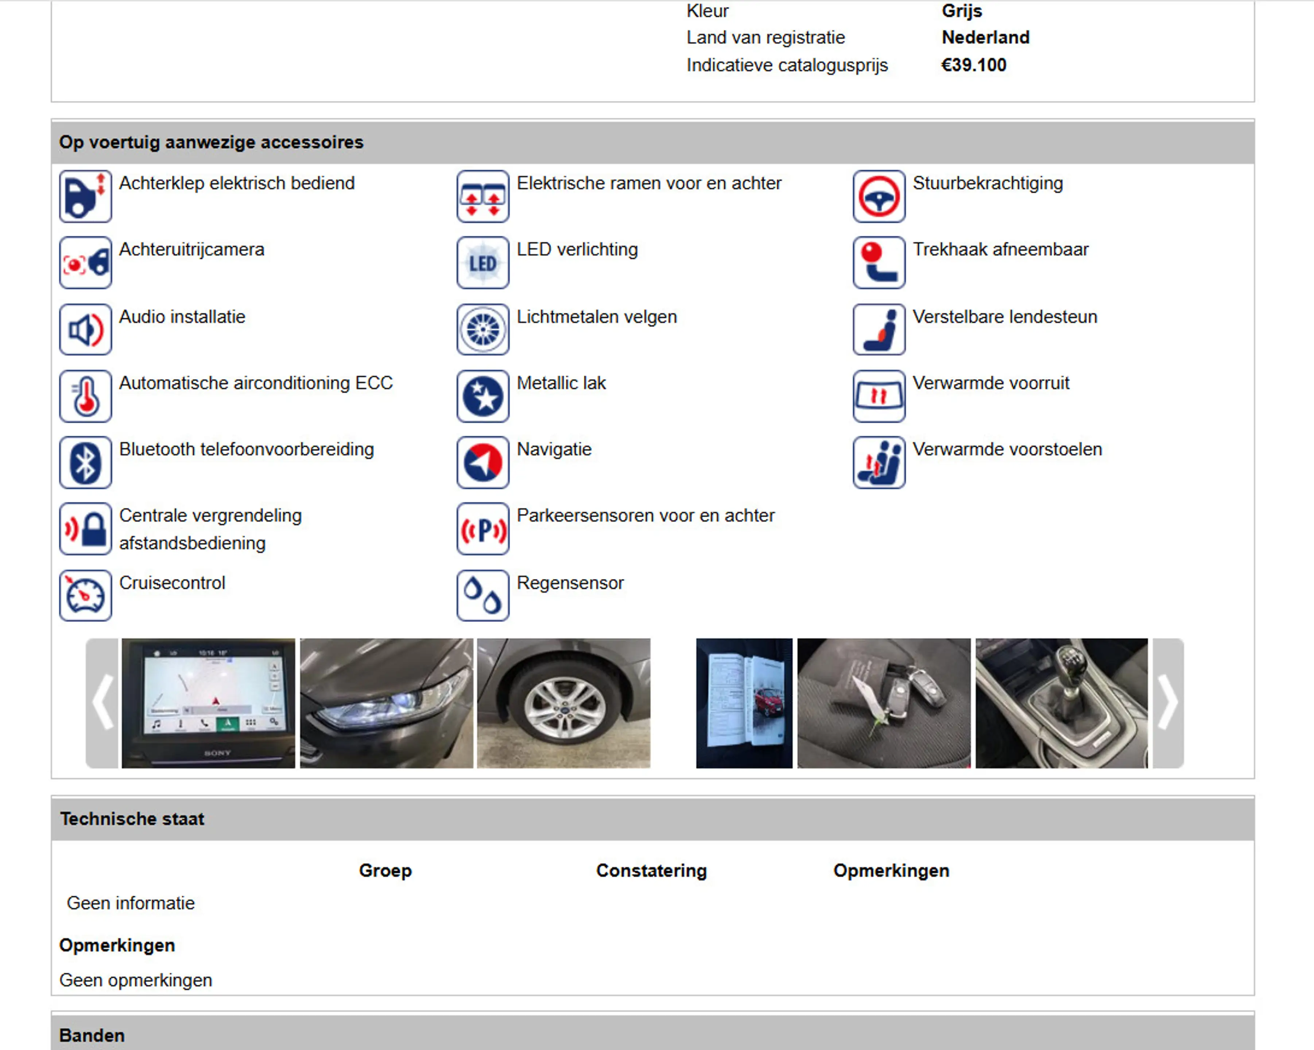1314x1050 pixels.
Task: Click the 'Op voertuig aanwezige accessoires' header
Action: [653, 143]
